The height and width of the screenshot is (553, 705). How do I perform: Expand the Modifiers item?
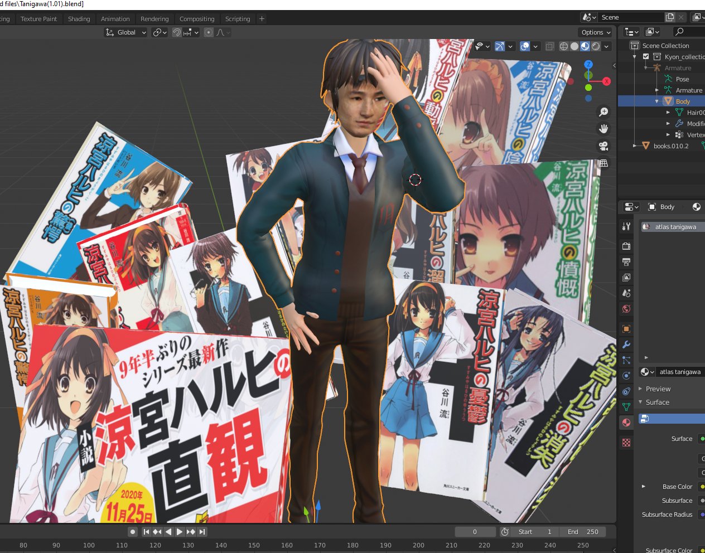click(668, 124)
